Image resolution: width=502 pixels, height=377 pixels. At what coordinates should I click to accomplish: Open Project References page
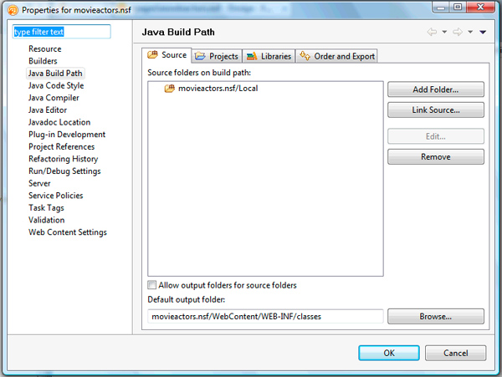61,147
